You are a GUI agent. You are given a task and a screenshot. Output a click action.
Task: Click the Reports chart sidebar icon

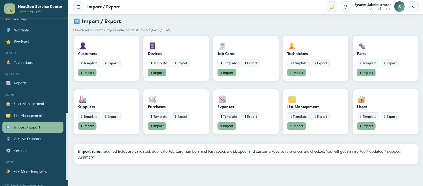coord(8,83)
